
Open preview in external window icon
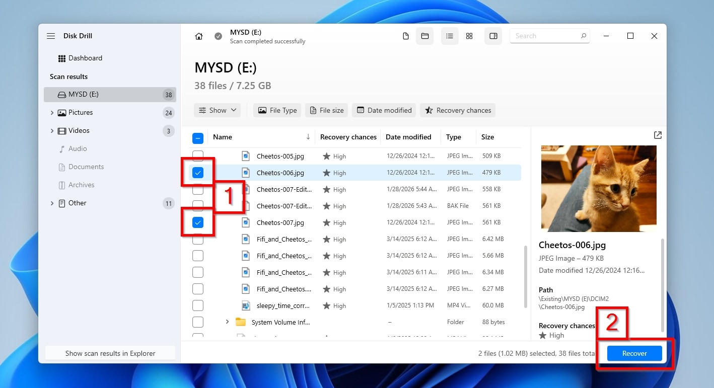[x=658, y=135]
